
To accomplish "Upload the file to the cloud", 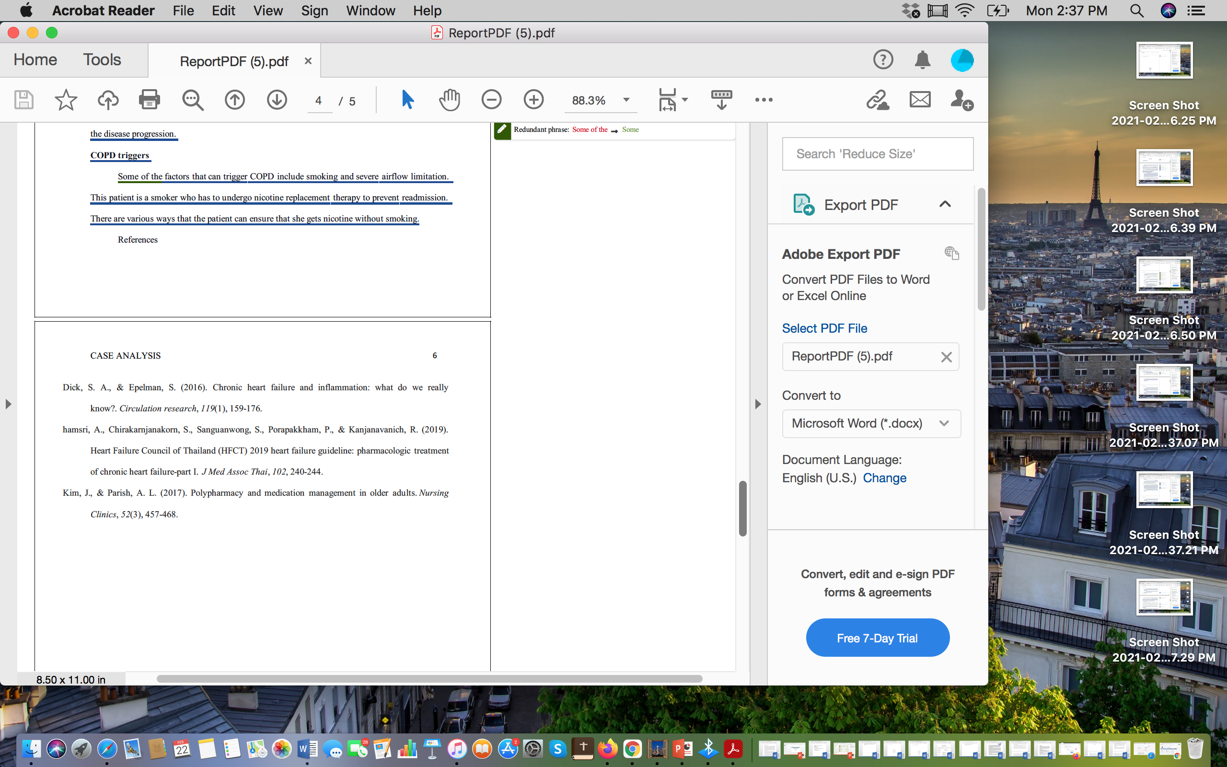I will (108, 100).
